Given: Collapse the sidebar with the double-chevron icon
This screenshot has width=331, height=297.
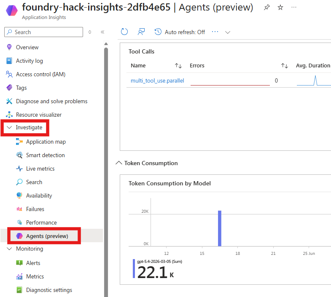Looking at the screenshot, I should [102, 32].
